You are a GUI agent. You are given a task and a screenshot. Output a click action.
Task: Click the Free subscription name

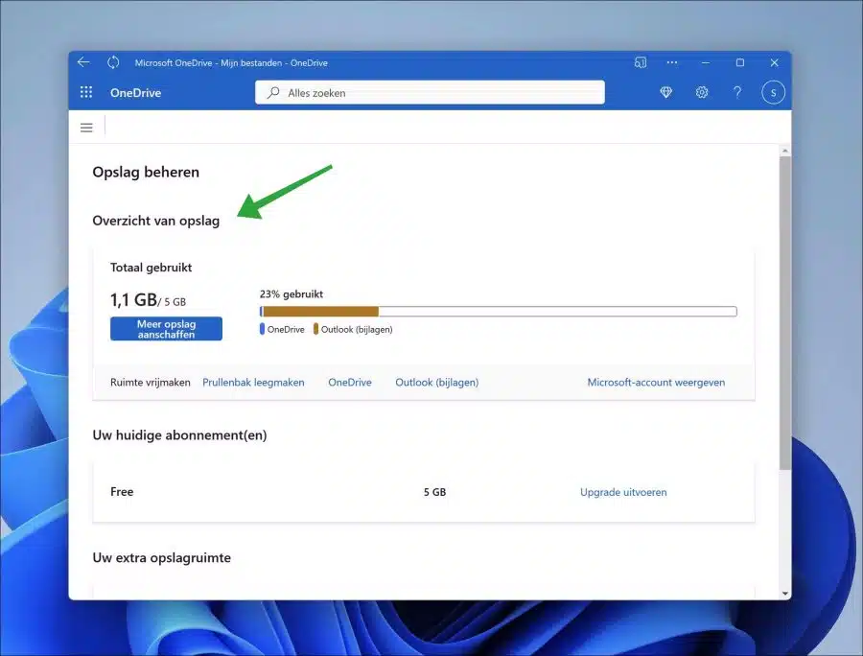[x=122, y=491]
